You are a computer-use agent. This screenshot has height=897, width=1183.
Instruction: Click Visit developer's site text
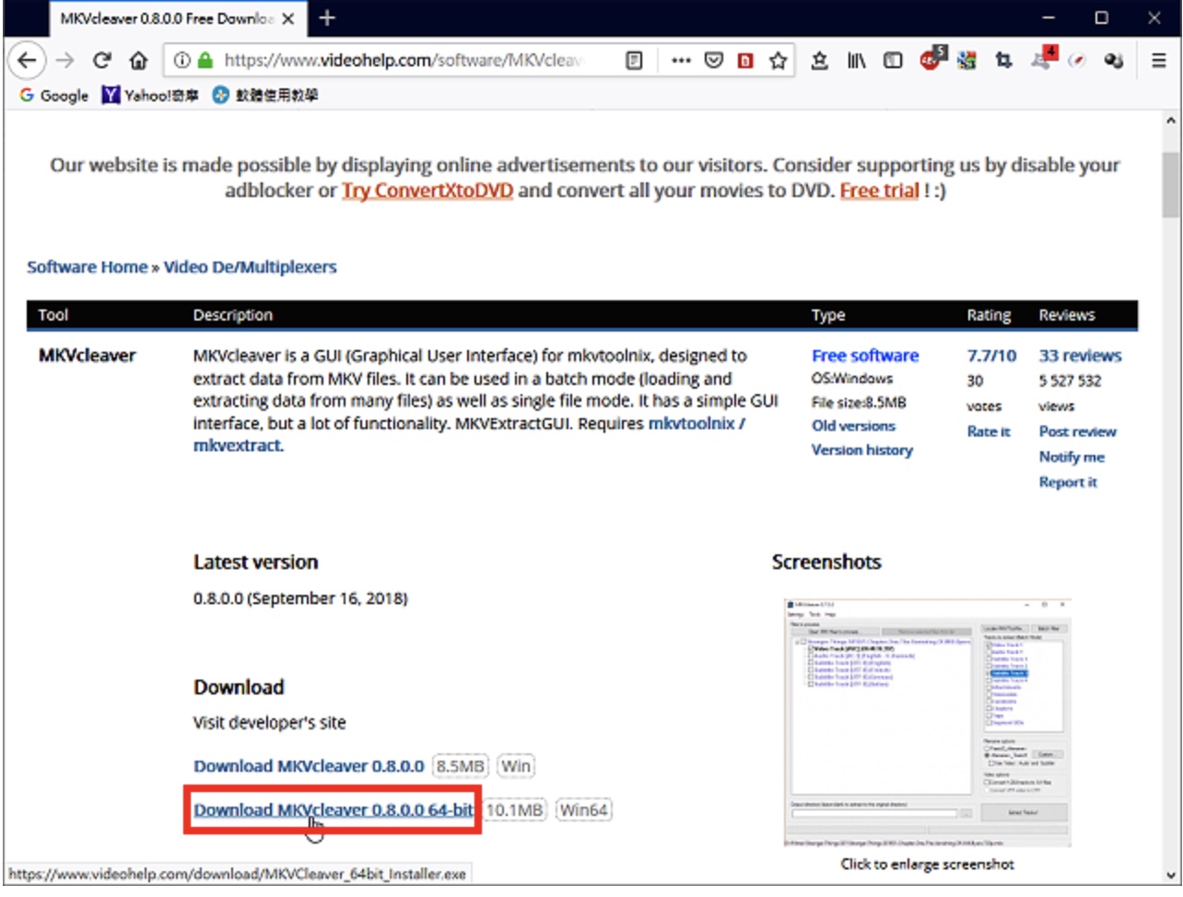pyautogui.click(x=270, y=723)
